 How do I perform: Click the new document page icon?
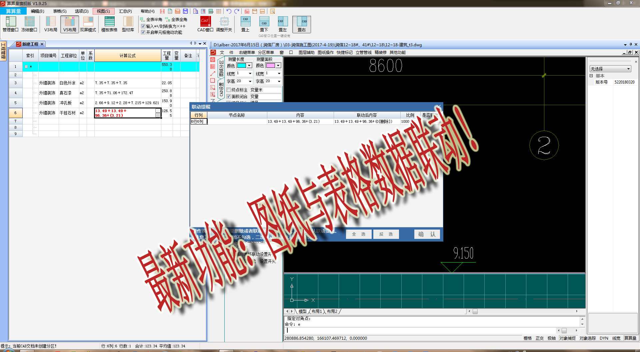[x=170, y=11]
